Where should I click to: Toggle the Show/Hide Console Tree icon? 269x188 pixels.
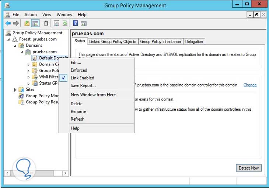coord(35,23)
